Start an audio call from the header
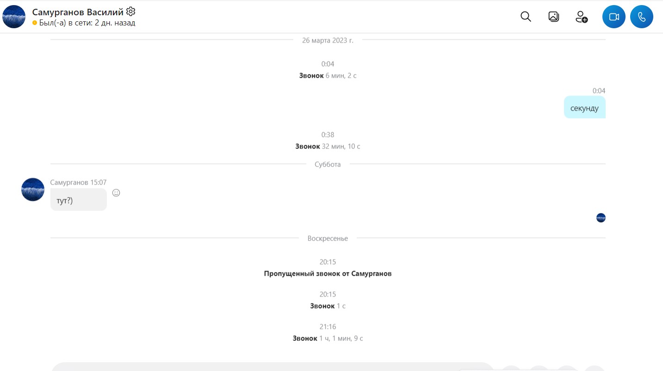Viewport: 663px width, 371px height. pyautogui.click(x=642, y=17)
